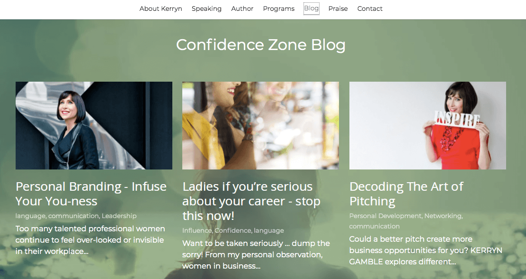Viewport: 526px width, 279px height.
Task: Open the "Decoding The Art of Pitching" post
Action: click(406, 194)
